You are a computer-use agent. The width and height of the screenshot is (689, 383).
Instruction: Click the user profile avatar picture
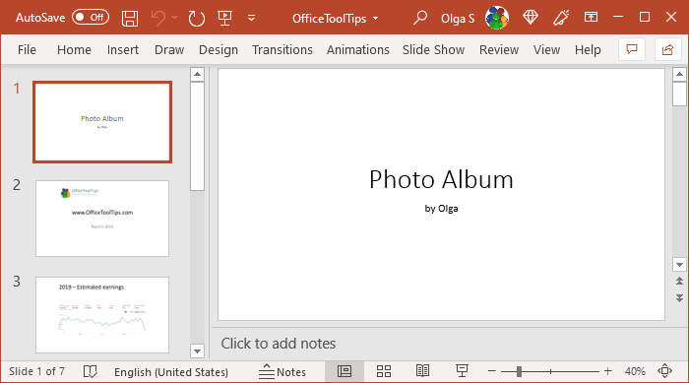pos(497,18)
